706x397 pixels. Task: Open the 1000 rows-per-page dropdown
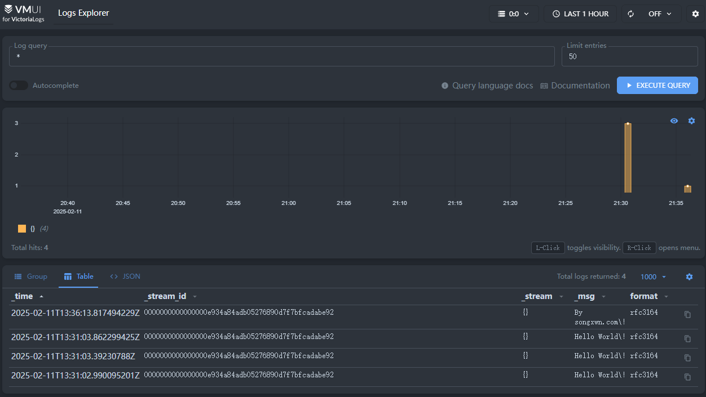[653, 276]
